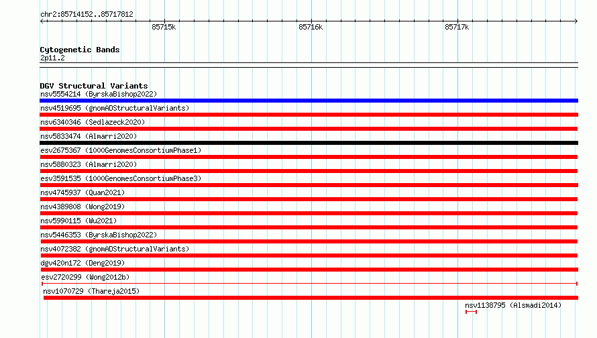Image resolution: width=597 pixels, height=338 pixels.
Task: Click the DGV Structural Variants track title
Action: tap(94, 86)
